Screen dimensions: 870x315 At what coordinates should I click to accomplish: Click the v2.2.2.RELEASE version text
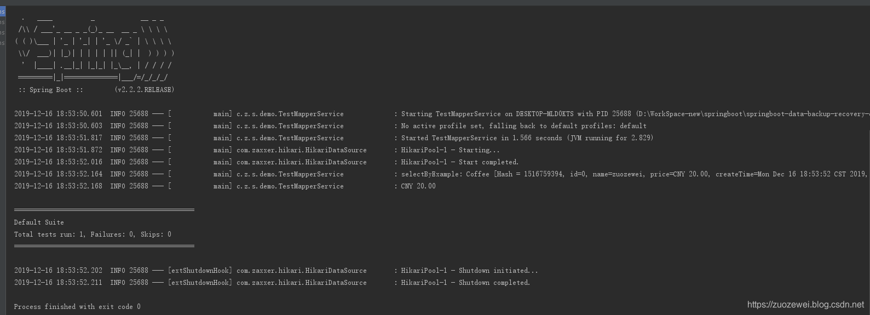point(145,90)
